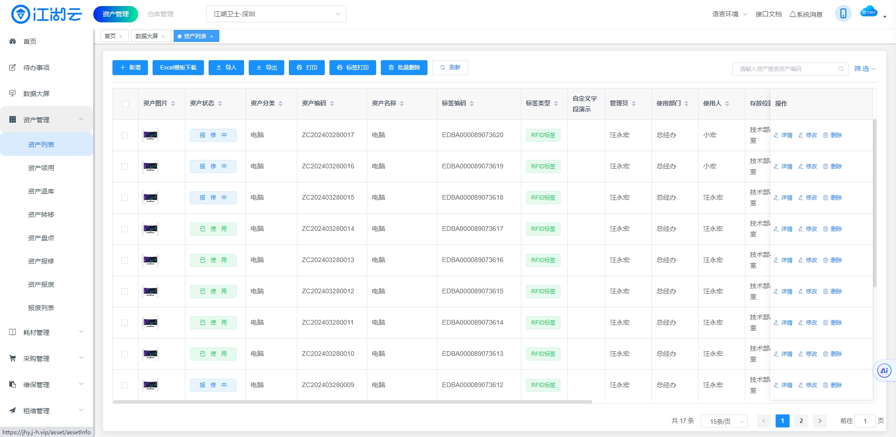Close the 数据大屏 tab with its x
This screenshot has width=896, height=437.
click(x=163, y=36)
